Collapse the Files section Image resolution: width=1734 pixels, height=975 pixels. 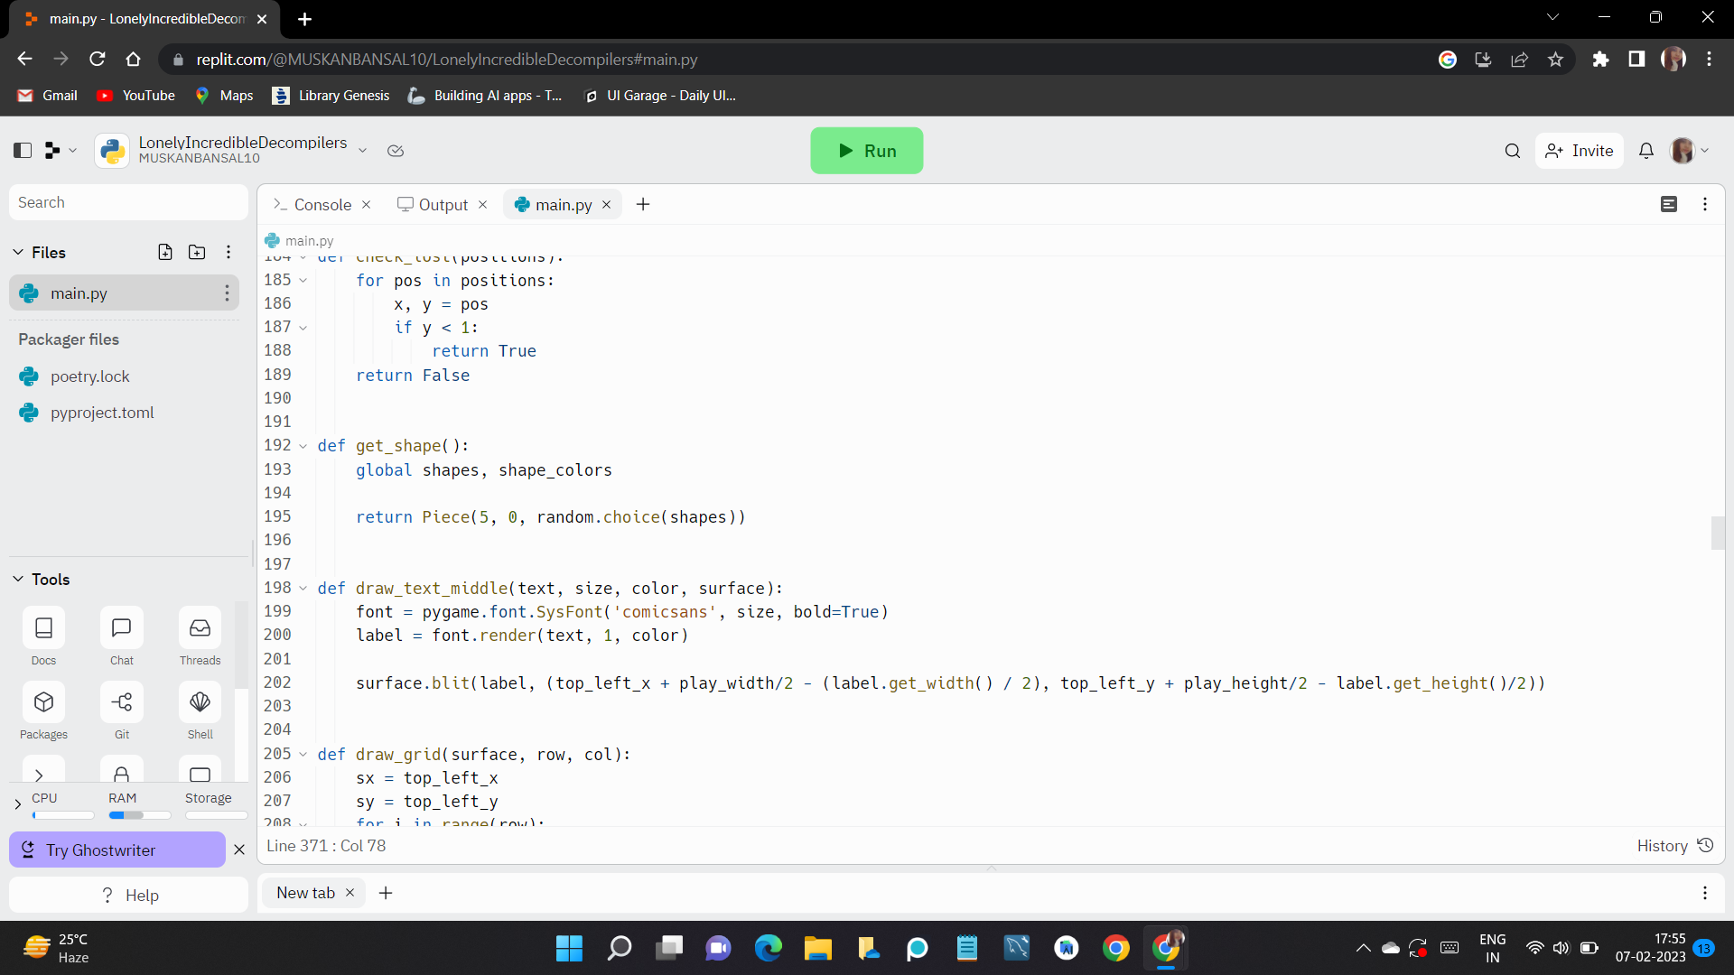18,252
